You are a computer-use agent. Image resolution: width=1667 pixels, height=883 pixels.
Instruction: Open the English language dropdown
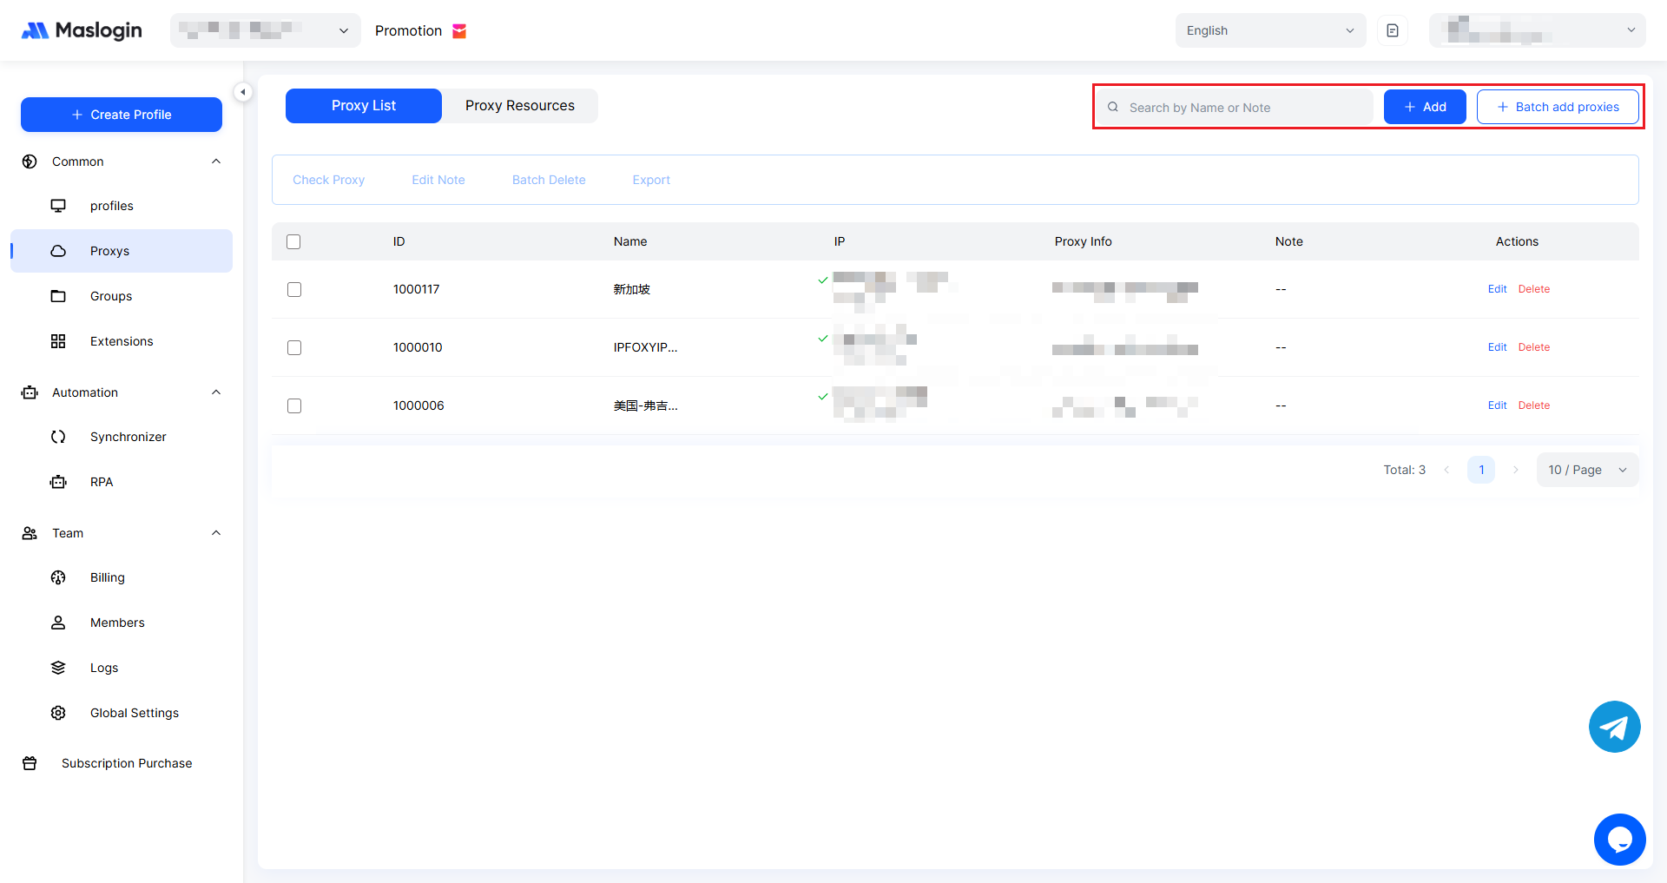pos(1269,30)
